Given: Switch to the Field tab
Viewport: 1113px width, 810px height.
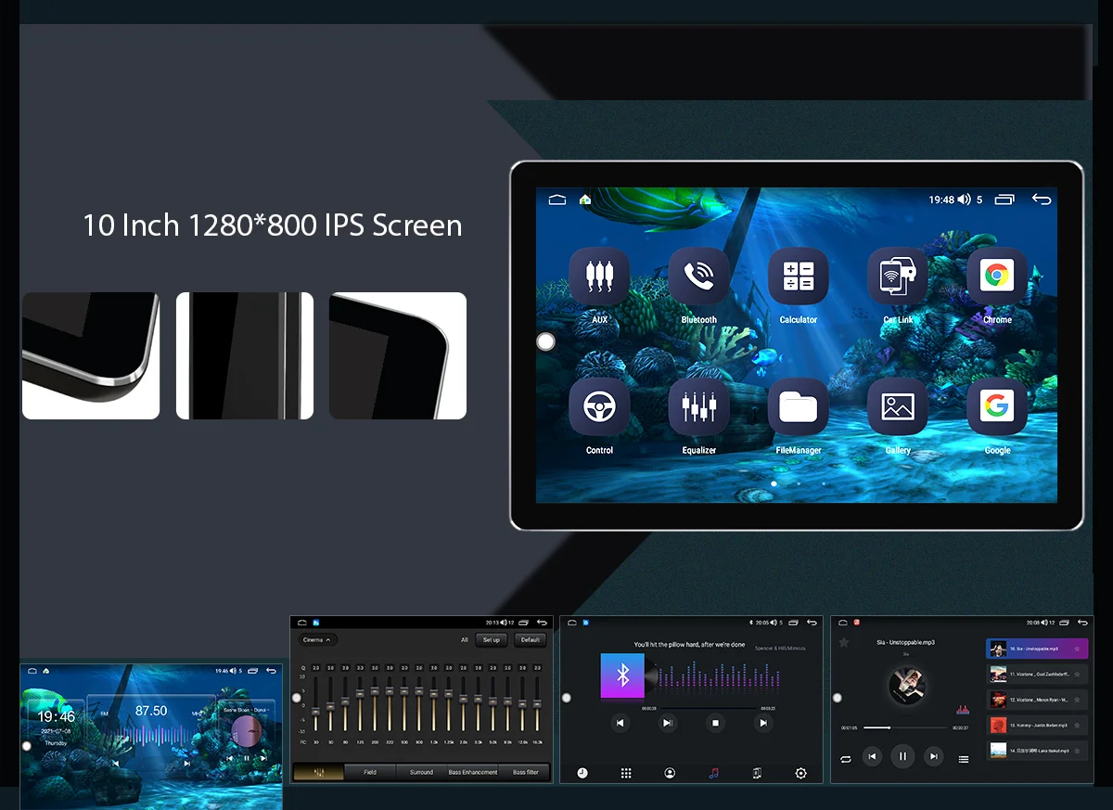Looking at the screenshot, I should pos(370,772).
